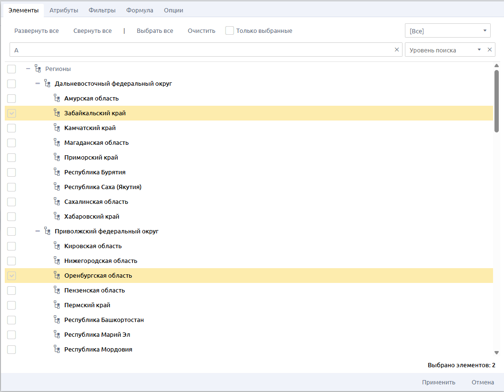Click the tree icon beside Камчатский край

pos(57,128)
